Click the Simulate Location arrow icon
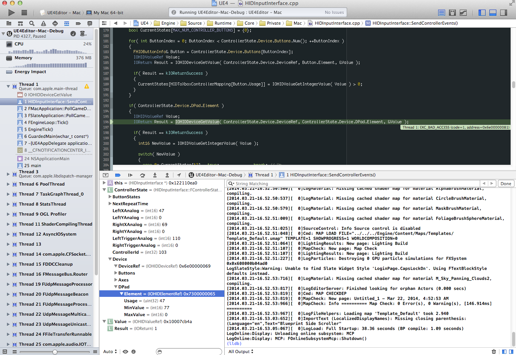Viewport: 516px width, 355px height. [179, 175]
